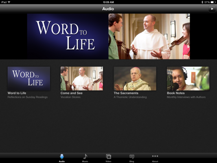The height and width of the screenshot is (163, 217).
Task: Tap the large Word to Life banner logo
Action: click(x=68, y=36)
